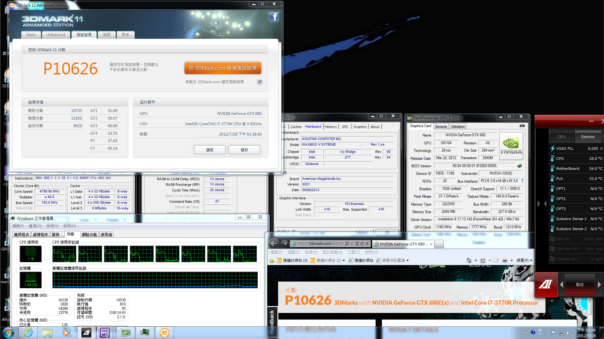Click the printer icon in IE toolbar
Viewport: 604px width, 339px height.
pos(505,261)
